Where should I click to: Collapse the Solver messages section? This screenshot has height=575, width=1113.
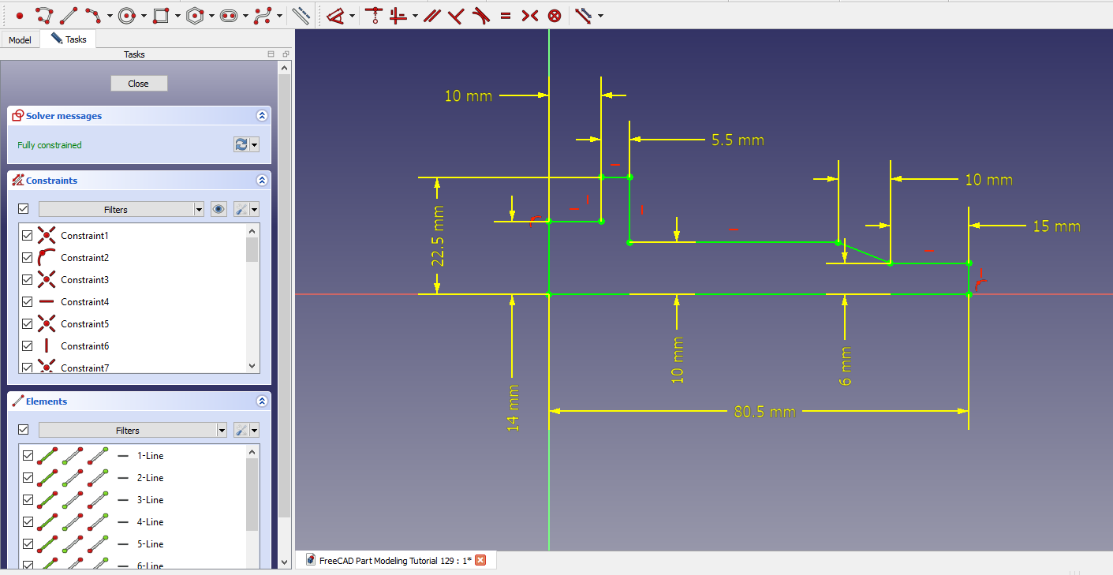pos(262,116)
